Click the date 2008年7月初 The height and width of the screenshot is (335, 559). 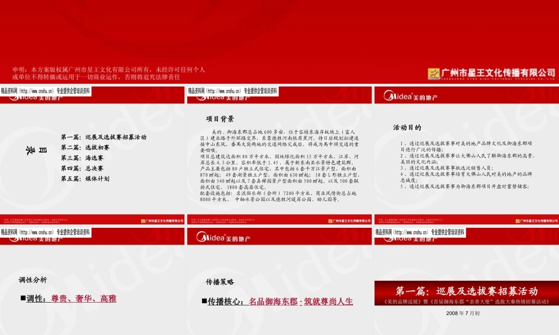pyautogui.click(x=463, y=313)
